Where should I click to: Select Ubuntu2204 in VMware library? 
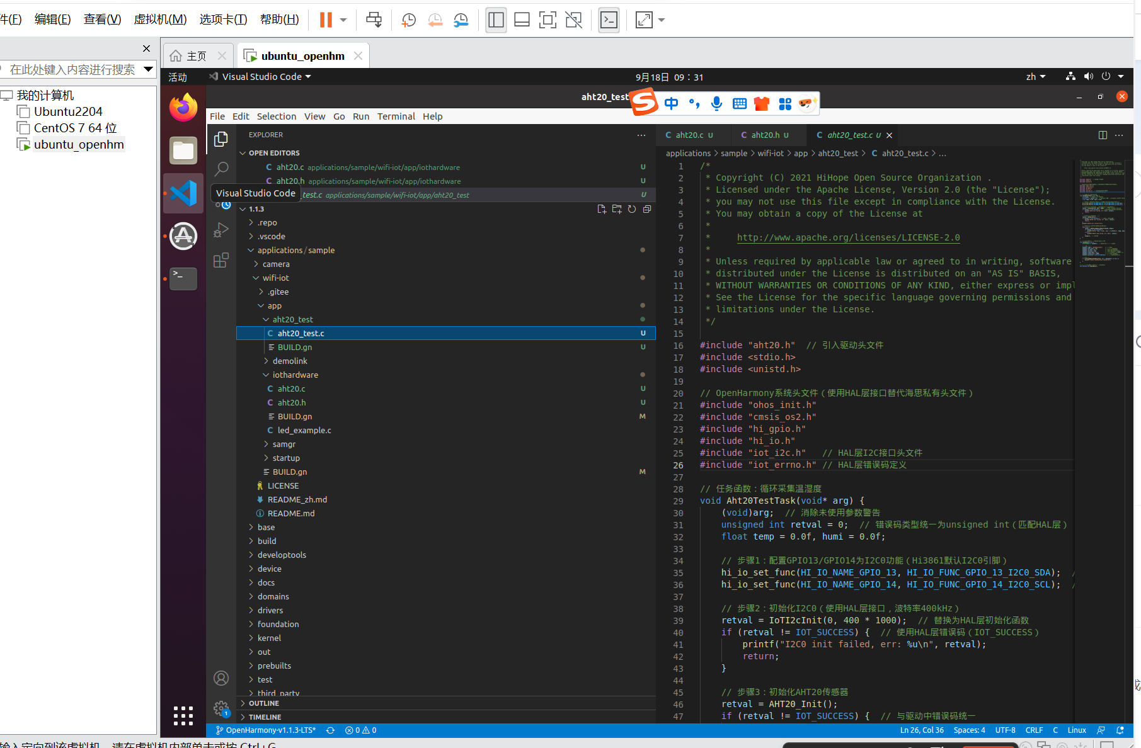[x=68, y=111]
